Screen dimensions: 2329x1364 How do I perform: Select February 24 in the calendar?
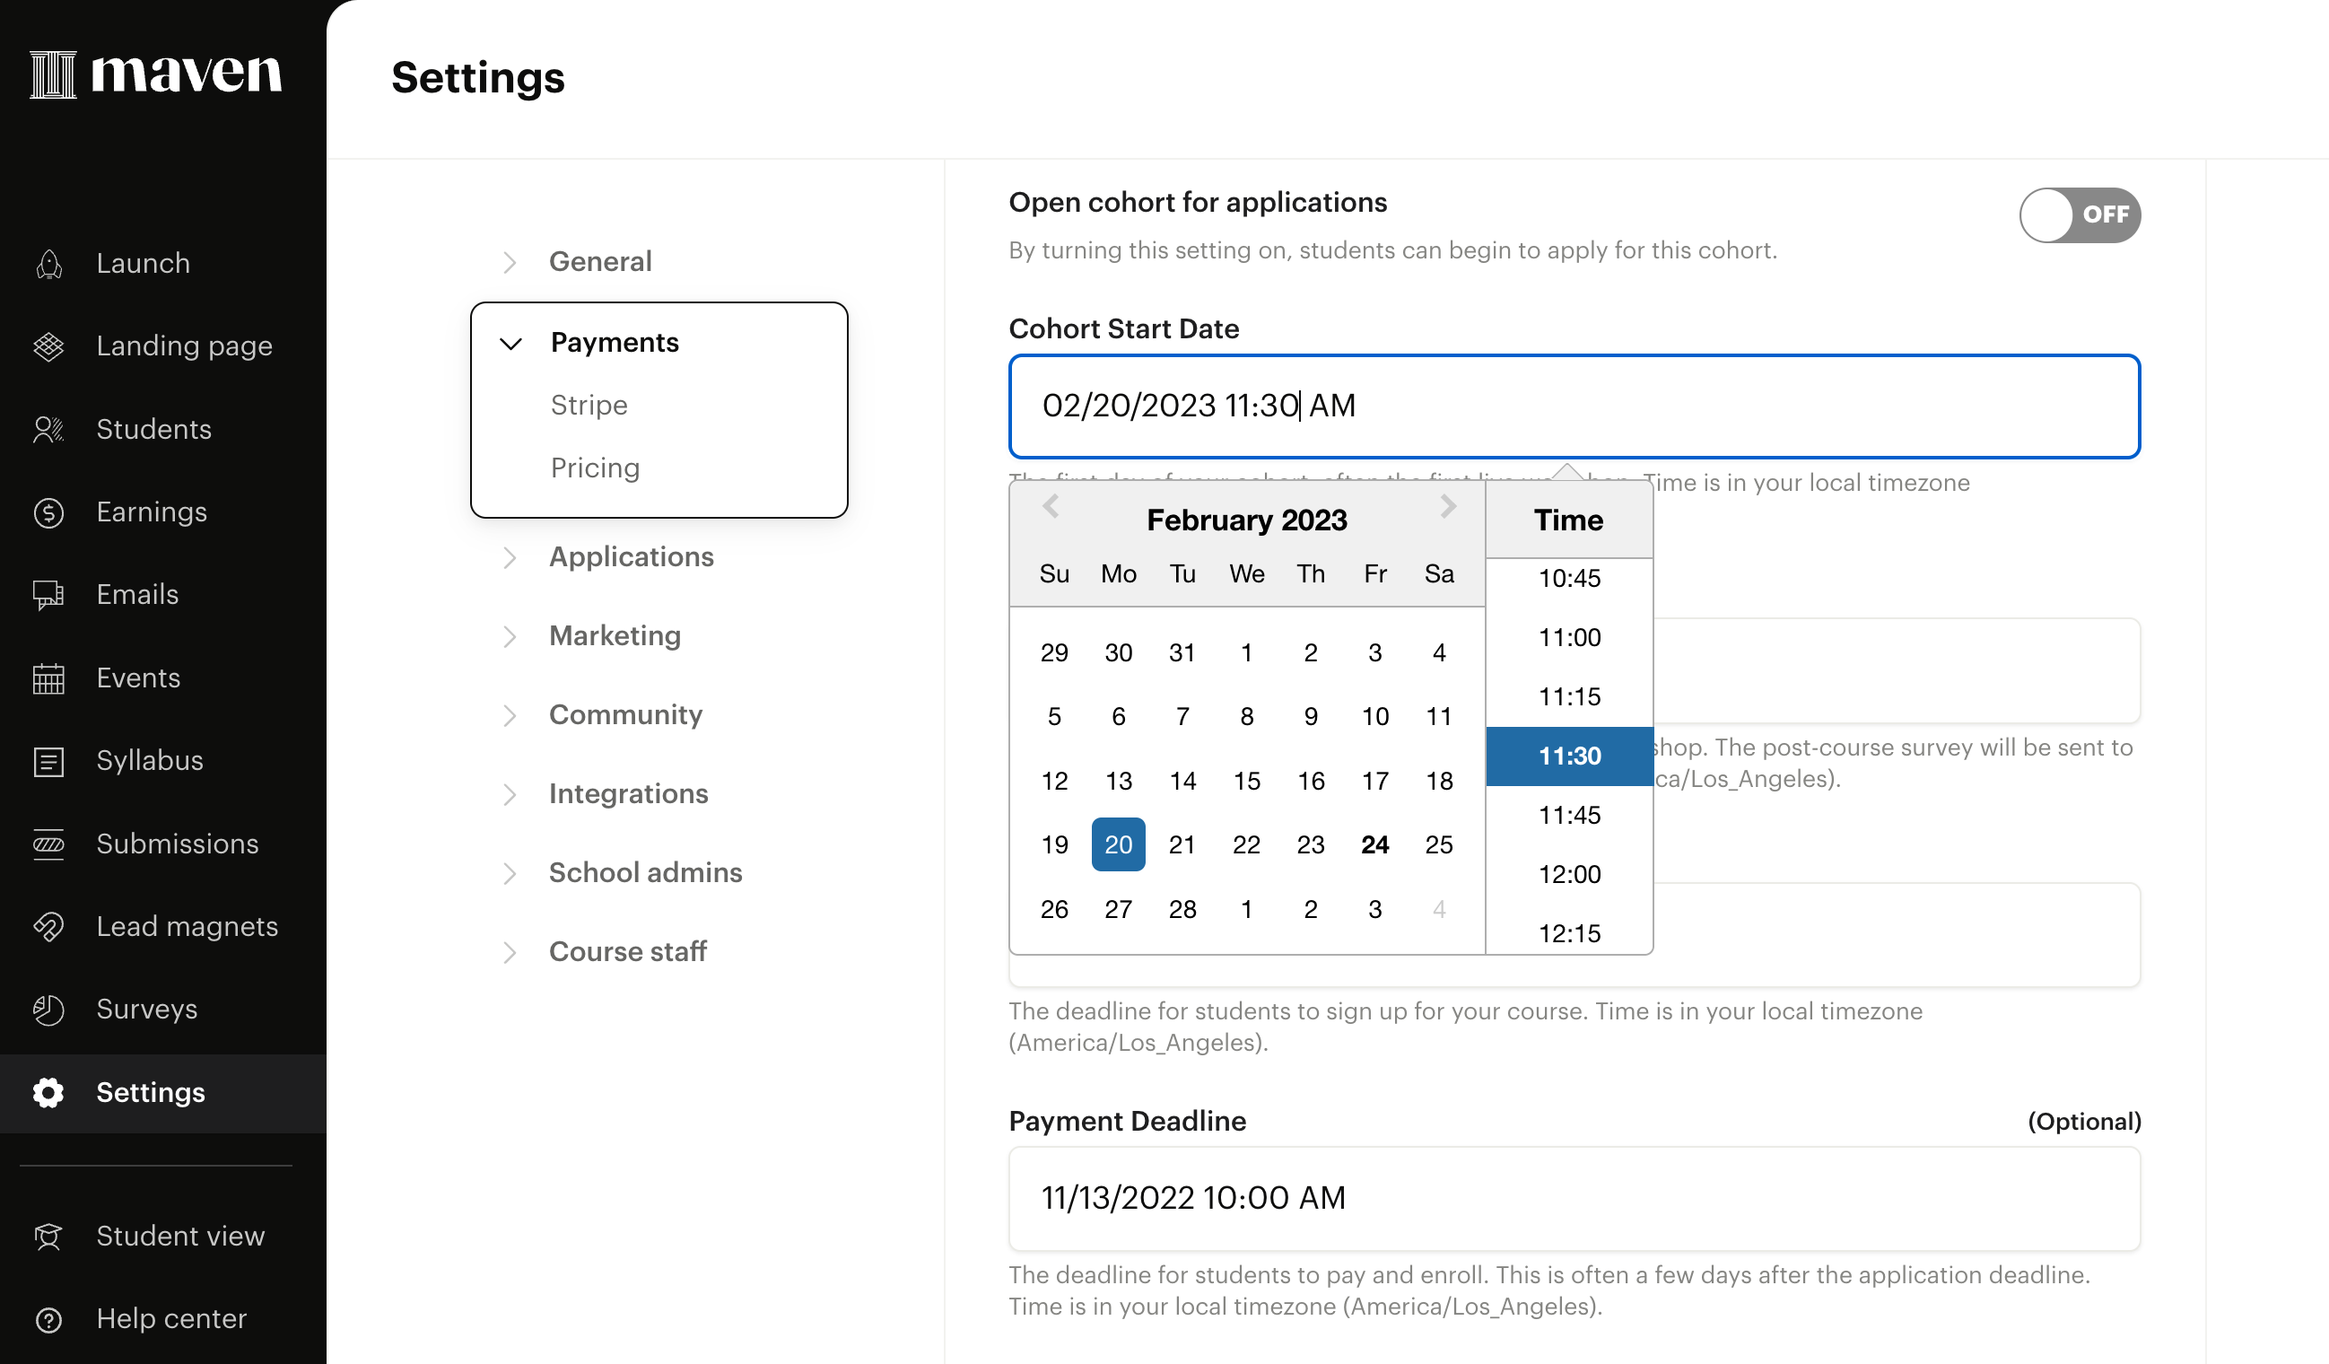coord(1374,844)
